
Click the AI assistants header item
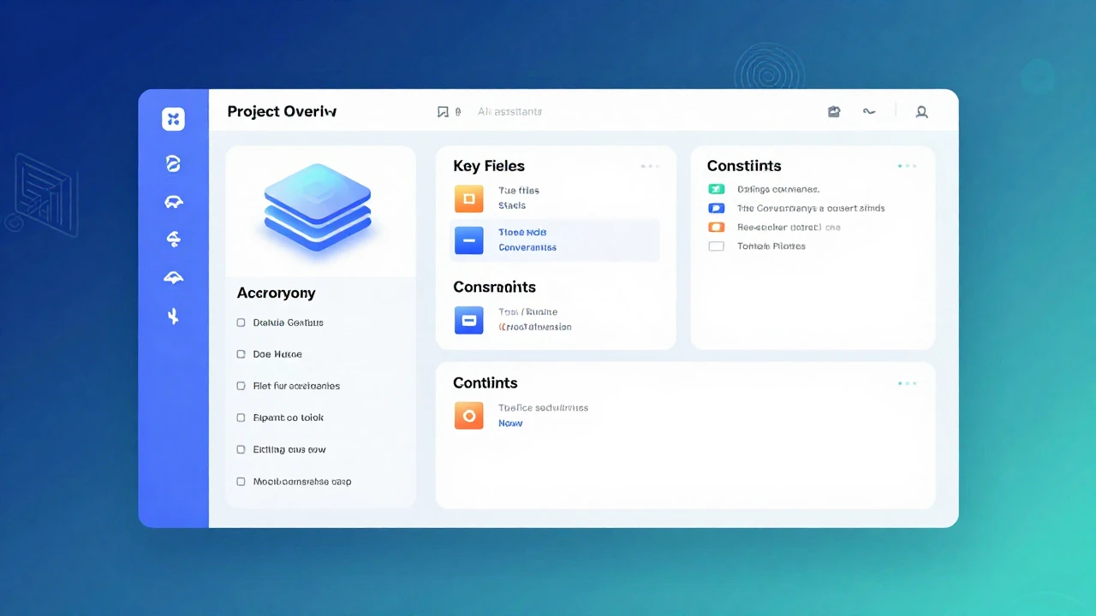[509, 111]
